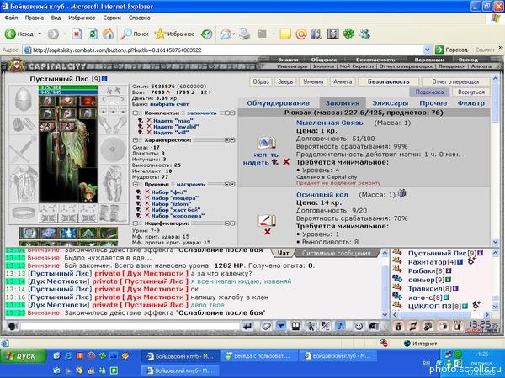
Task: Toggle the monitor icon in the chat bar
Action: (295, 326)
